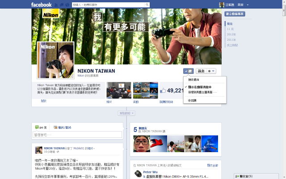286x179 pixels.
Task: Click the 訊息 Message button
Action: pos(201,71)
